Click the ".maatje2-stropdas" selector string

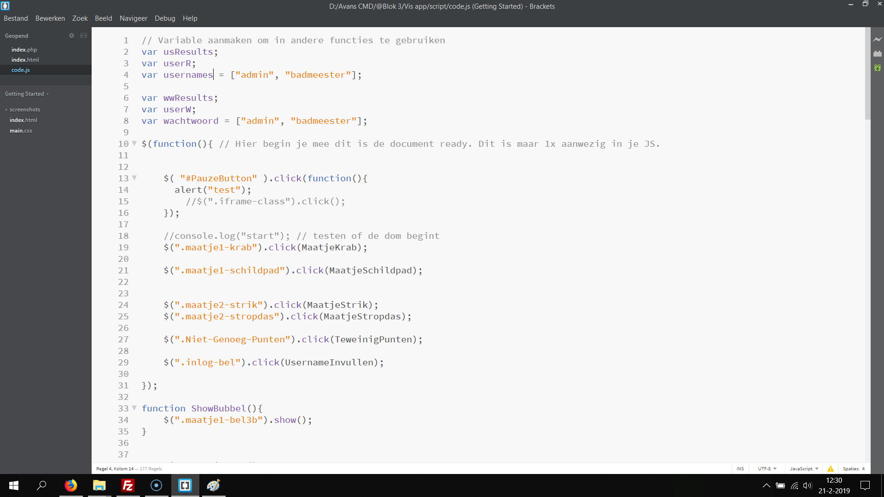click(227, 316)
